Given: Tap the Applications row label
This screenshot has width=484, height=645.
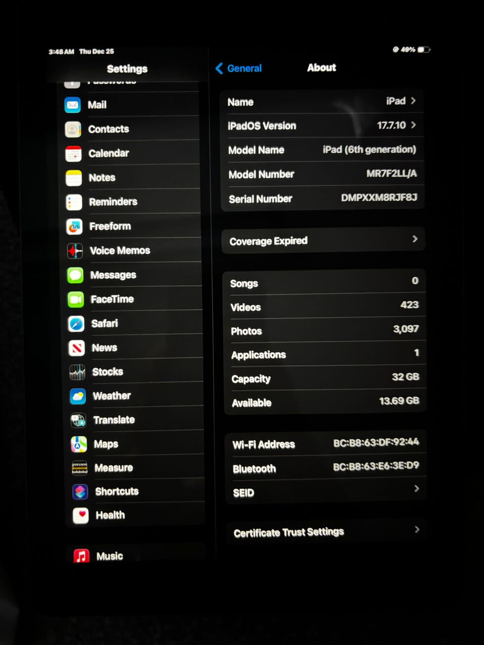Looking at the screenshot, I should point(259,355).
